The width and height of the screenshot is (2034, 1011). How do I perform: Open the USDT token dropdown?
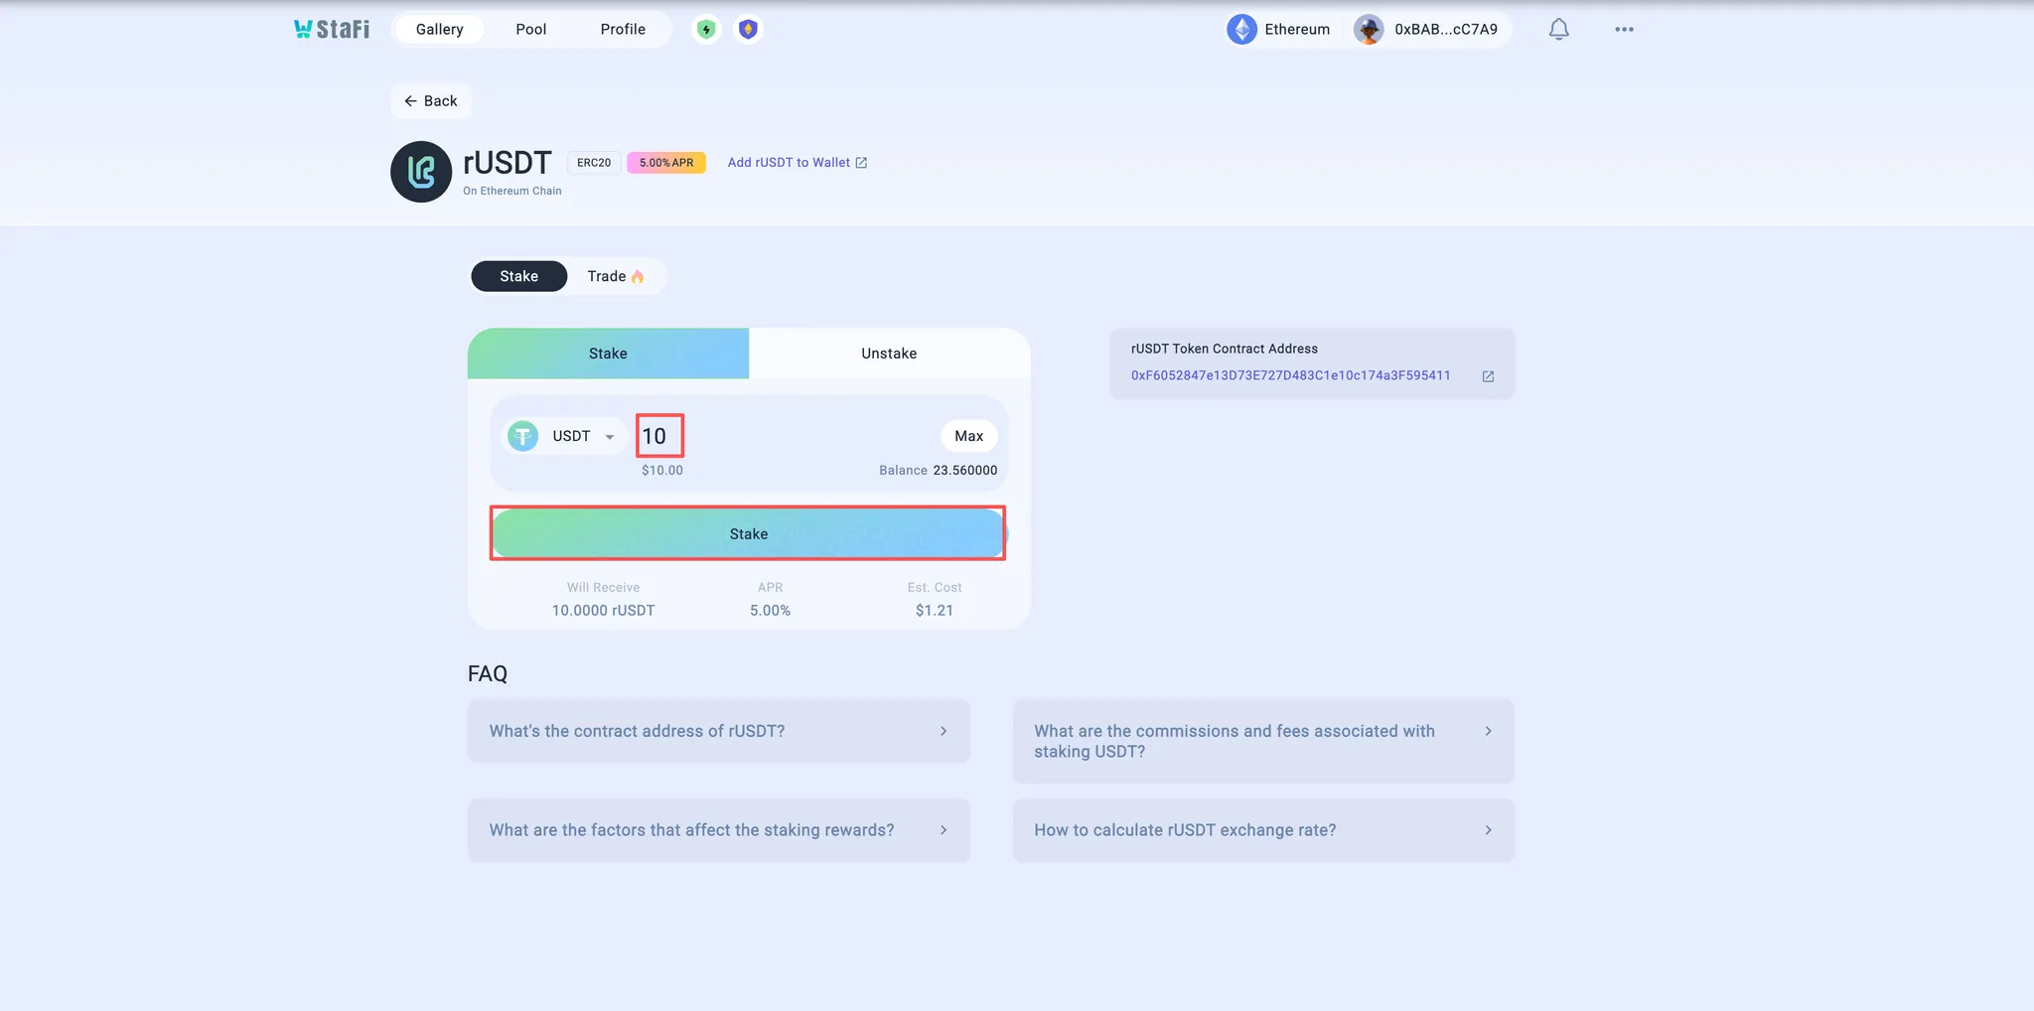coord(565,436)
